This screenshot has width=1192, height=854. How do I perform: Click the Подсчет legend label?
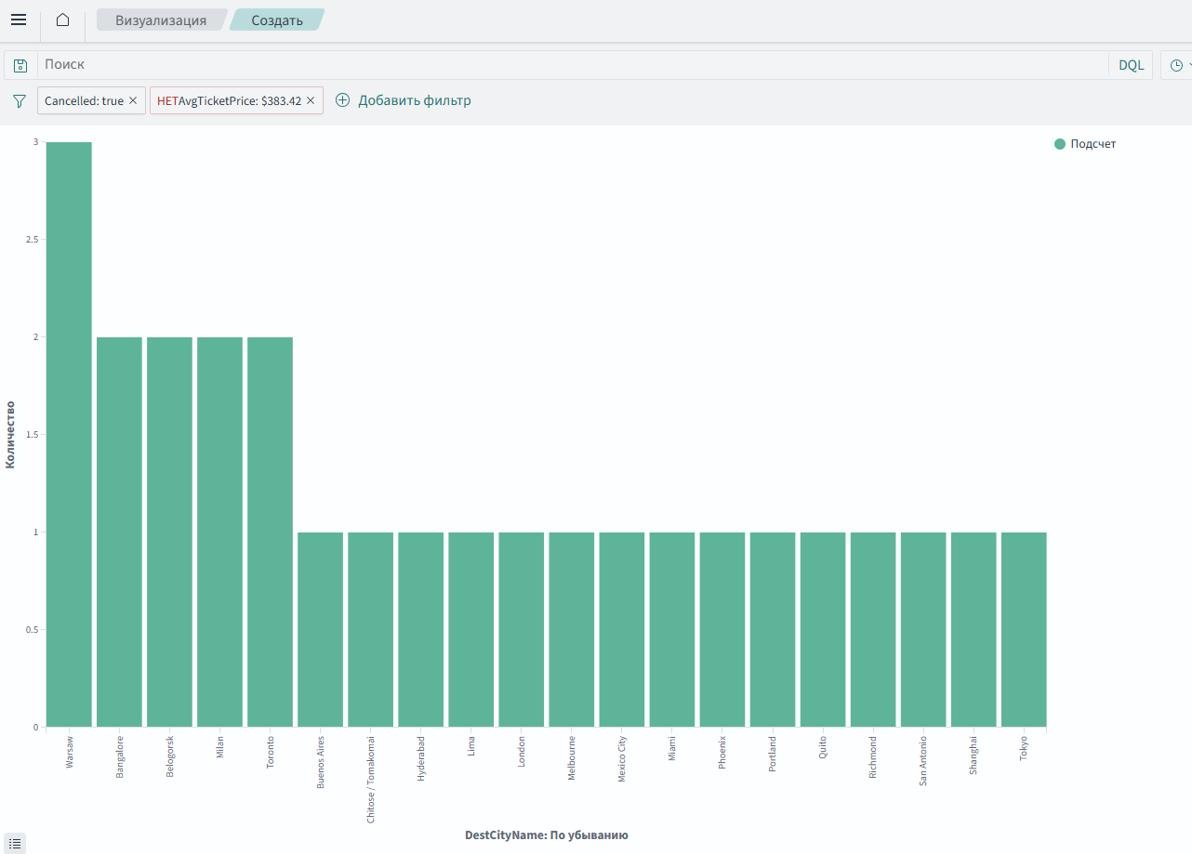tap(1093, 144)
